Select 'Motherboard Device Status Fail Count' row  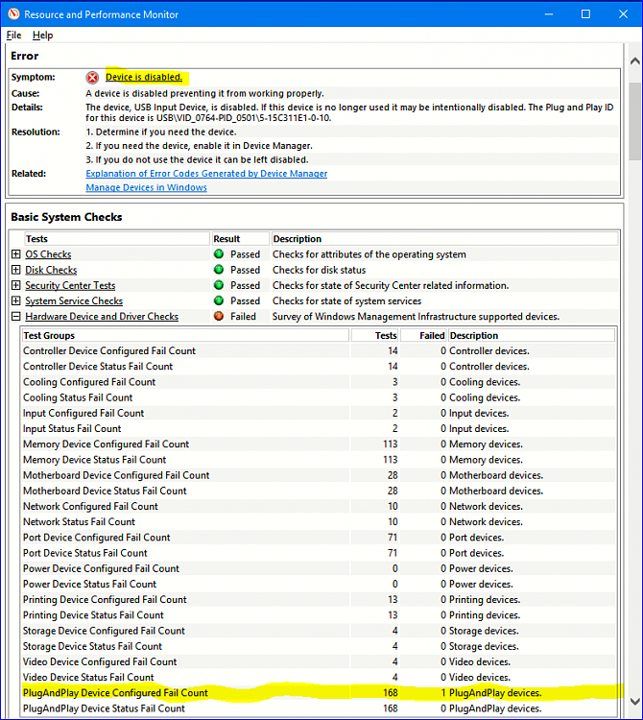[319, 491]
